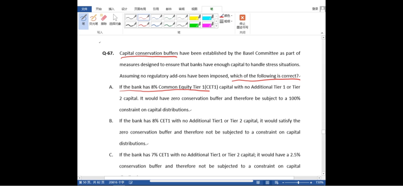Open the 颜色 pen color dropdown
403x186 pixels.
click(226, 16)
